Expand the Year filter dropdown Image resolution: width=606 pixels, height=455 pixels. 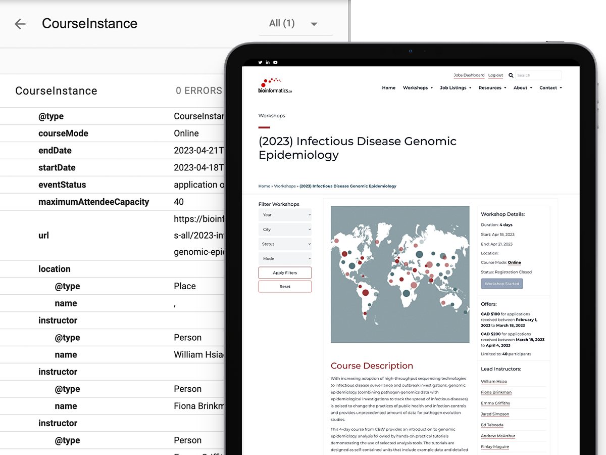click(x=285, y=215)
